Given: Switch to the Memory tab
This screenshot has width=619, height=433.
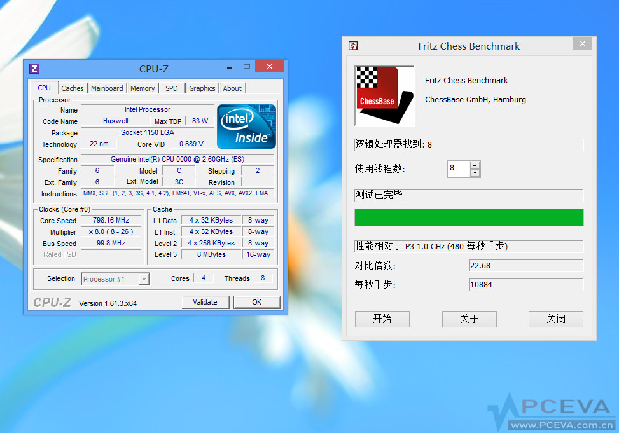Looking at the screenshot, I should (x=143, y=88).
